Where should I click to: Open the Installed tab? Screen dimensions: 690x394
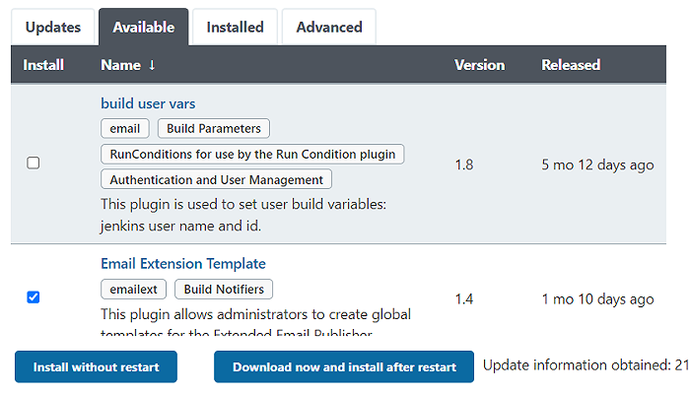pos(235,28)
